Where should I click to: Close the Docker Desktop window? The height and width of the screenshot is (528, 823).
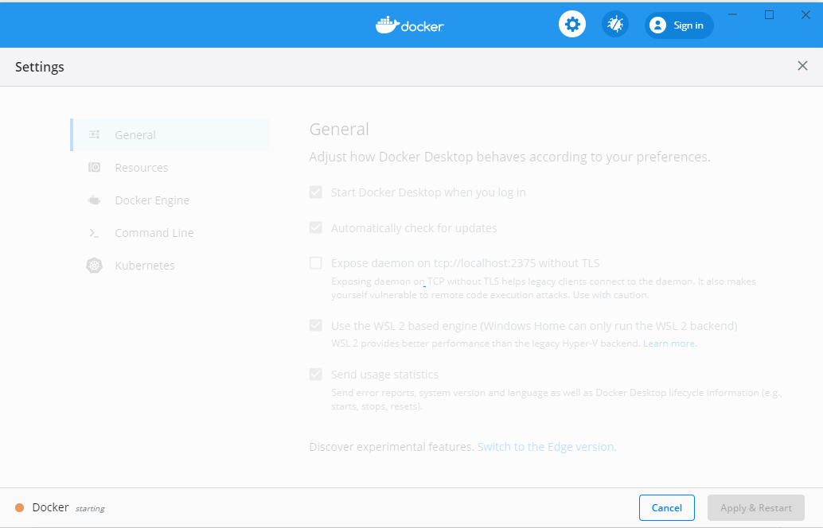(805, 14)
